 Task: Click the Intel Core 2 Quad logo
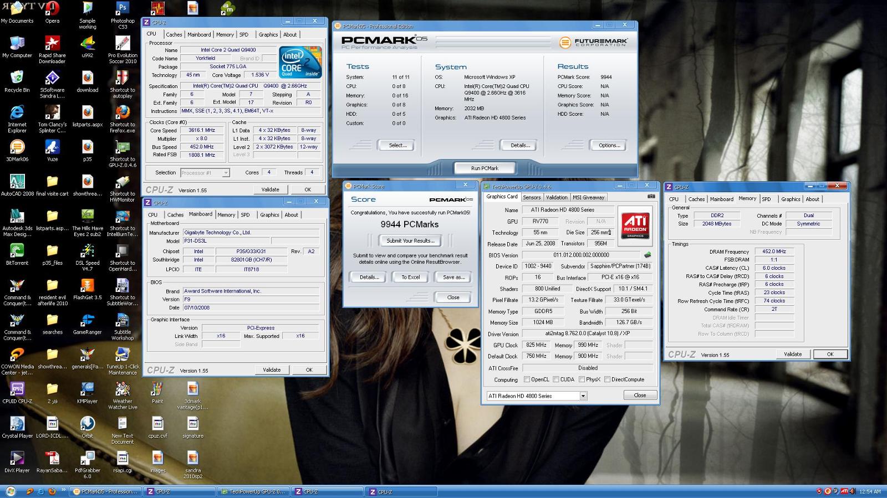(x=300, y=61)
